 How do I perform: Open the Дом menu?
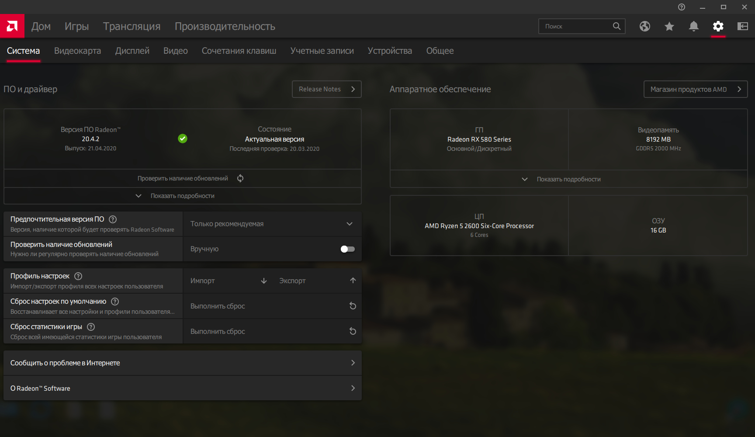click(x=41, y=26)
